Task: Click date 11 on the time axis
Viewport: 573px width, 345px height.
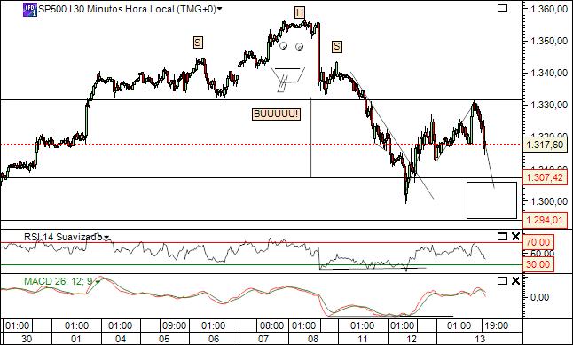Action: (362, 339)
